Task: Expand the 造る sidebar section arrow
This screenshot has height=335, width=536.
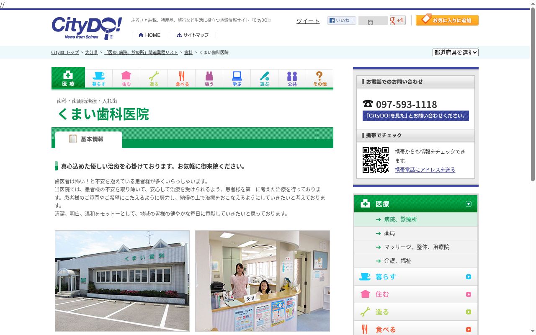Action: point(469,312)
